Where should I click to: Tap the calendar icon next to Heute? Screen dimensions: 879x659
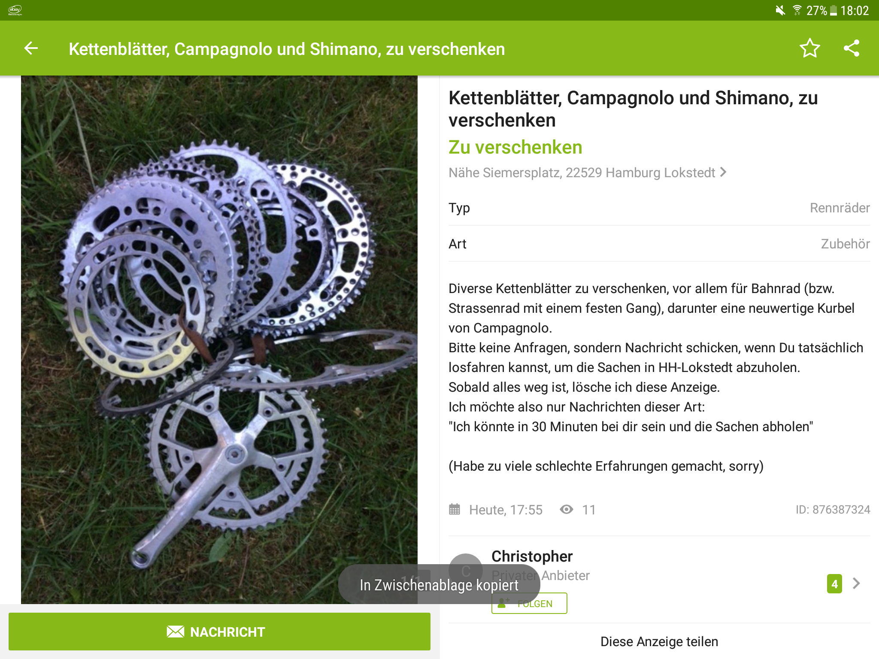[x=455, y=509]
